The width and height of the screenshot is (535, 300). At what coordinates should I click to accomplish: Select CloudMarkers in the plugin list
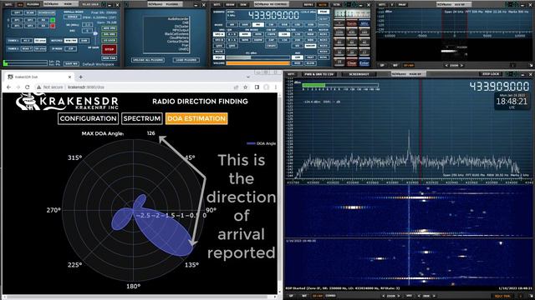178,37
